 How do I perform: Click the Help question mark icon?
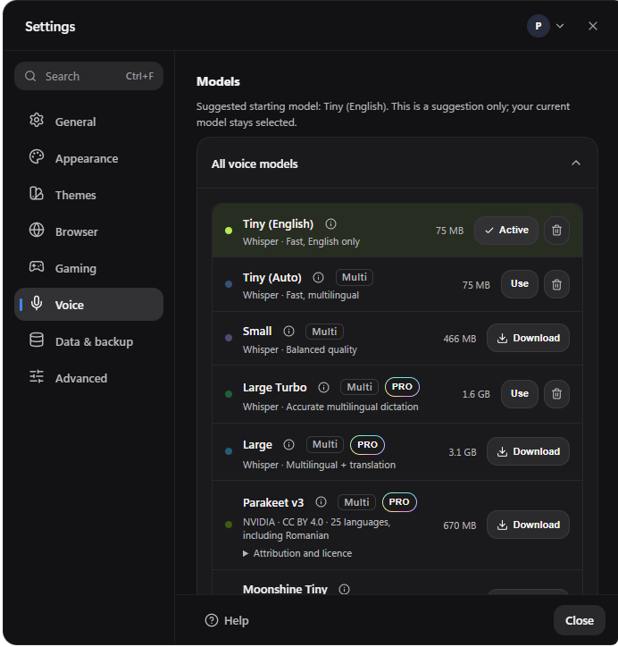(212, 620)
